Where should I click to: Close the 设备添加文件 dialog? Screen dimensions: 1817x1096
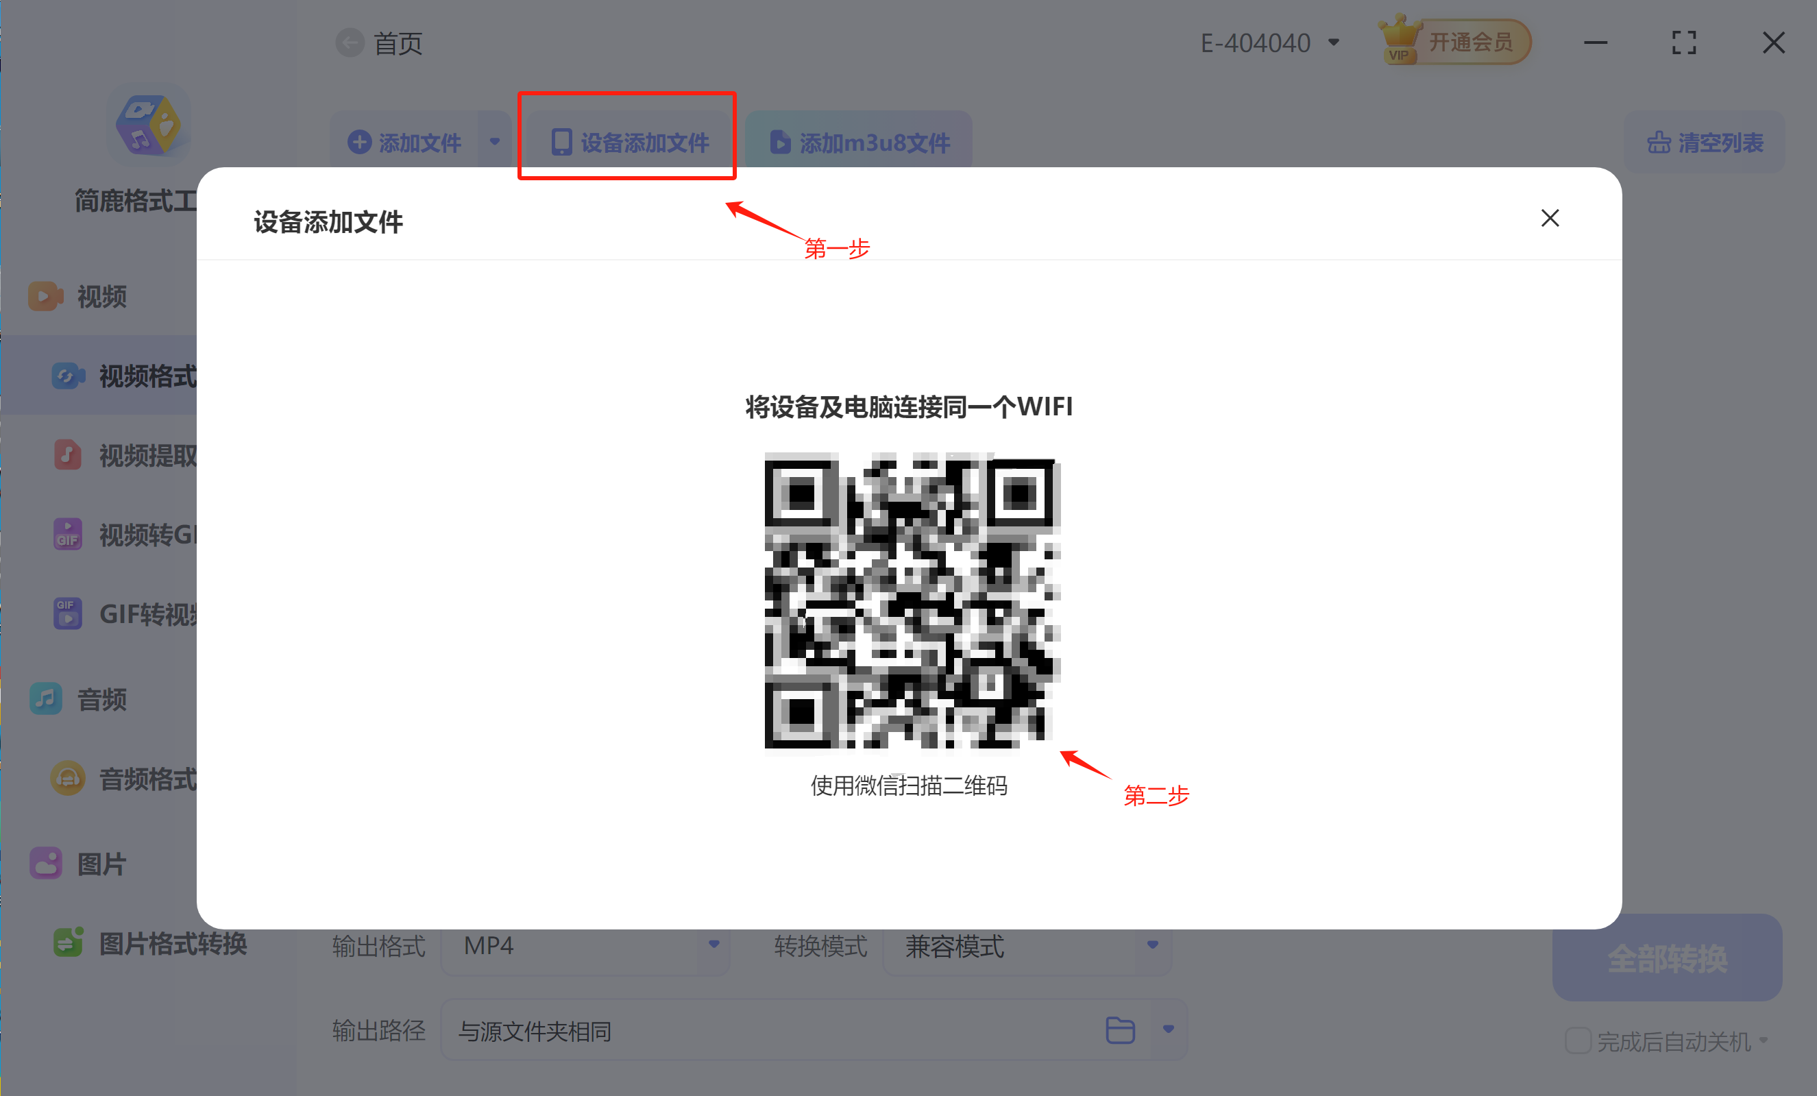1550,219
